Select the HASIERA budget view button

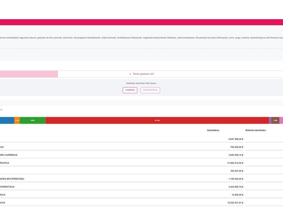[x=130, y=90]
